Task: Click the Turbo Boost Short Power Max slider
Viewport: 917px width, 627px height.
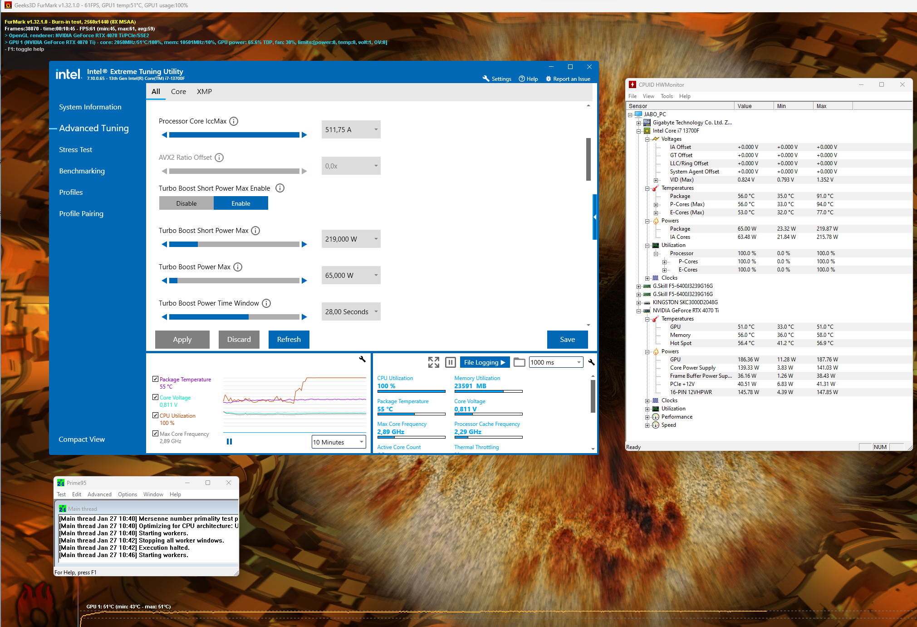Action: (234, 244)
